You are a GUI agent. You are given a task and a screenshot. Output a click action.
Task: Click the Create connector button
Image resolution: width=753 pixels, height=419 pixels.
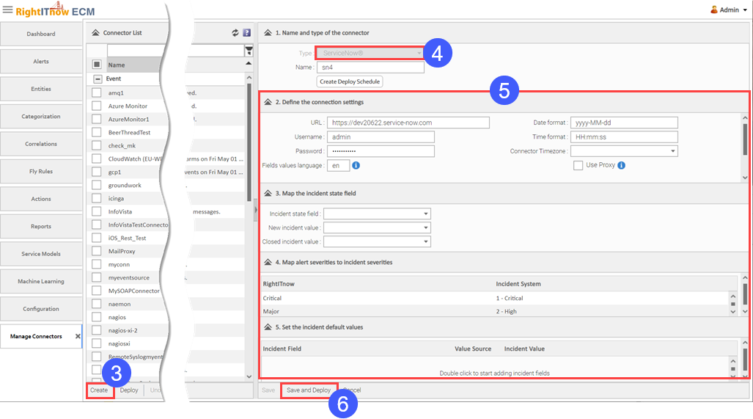[x=100, y=390]
